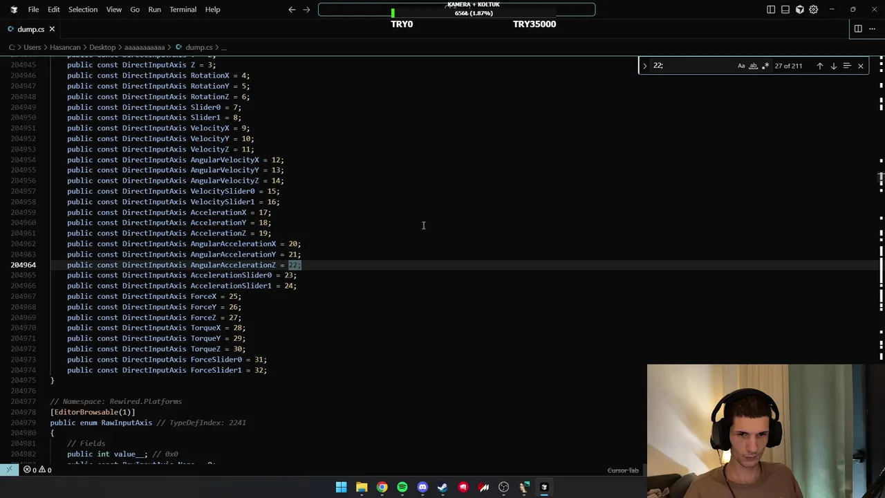Open the Edit menu
Viewport: 885px width, 498px height.
(53, 10)
